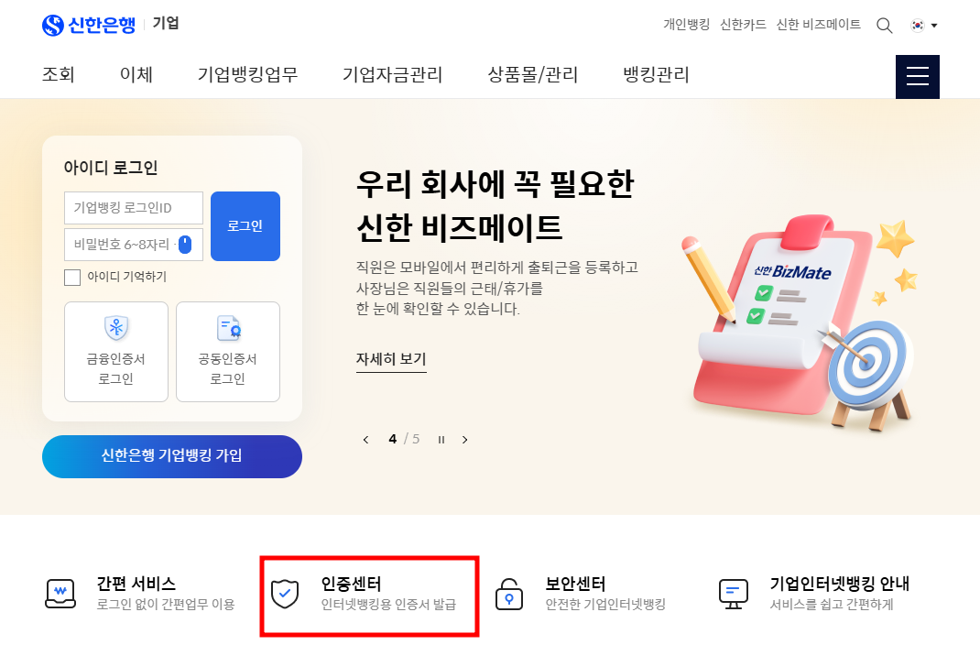Viewport: 980px width, 645px height.
Task: Click the 기업뱅킹 로그인ID input field
Action: coord(134,207)
